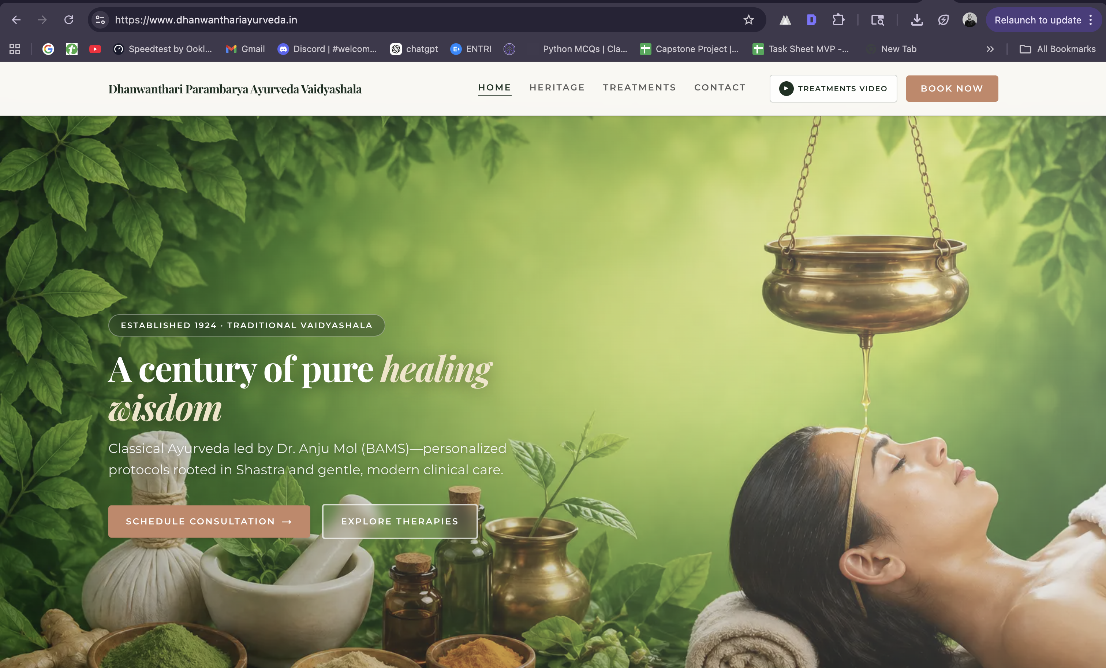Focus the address bar URL field
Screen dimensions: 1106x668
422,20
